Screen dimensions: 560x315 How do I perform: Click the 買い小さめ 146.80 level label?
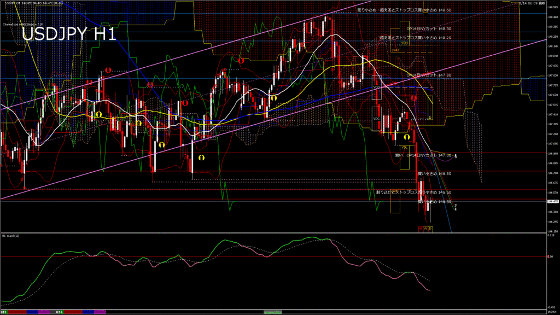434,173
